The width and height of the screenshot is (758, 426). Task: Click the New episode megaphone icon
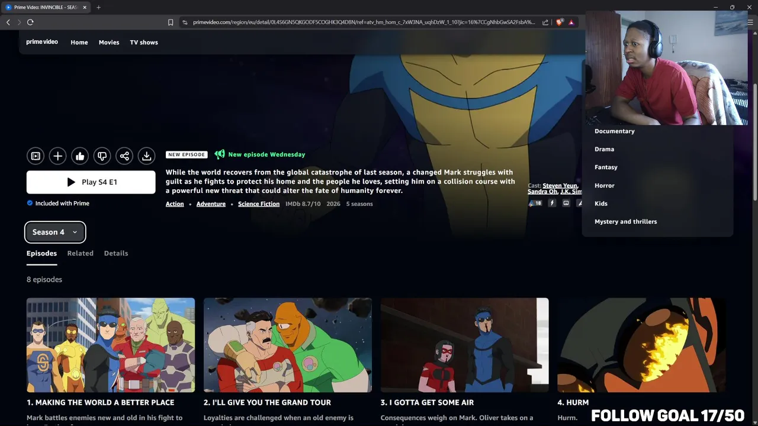(220, 154)
